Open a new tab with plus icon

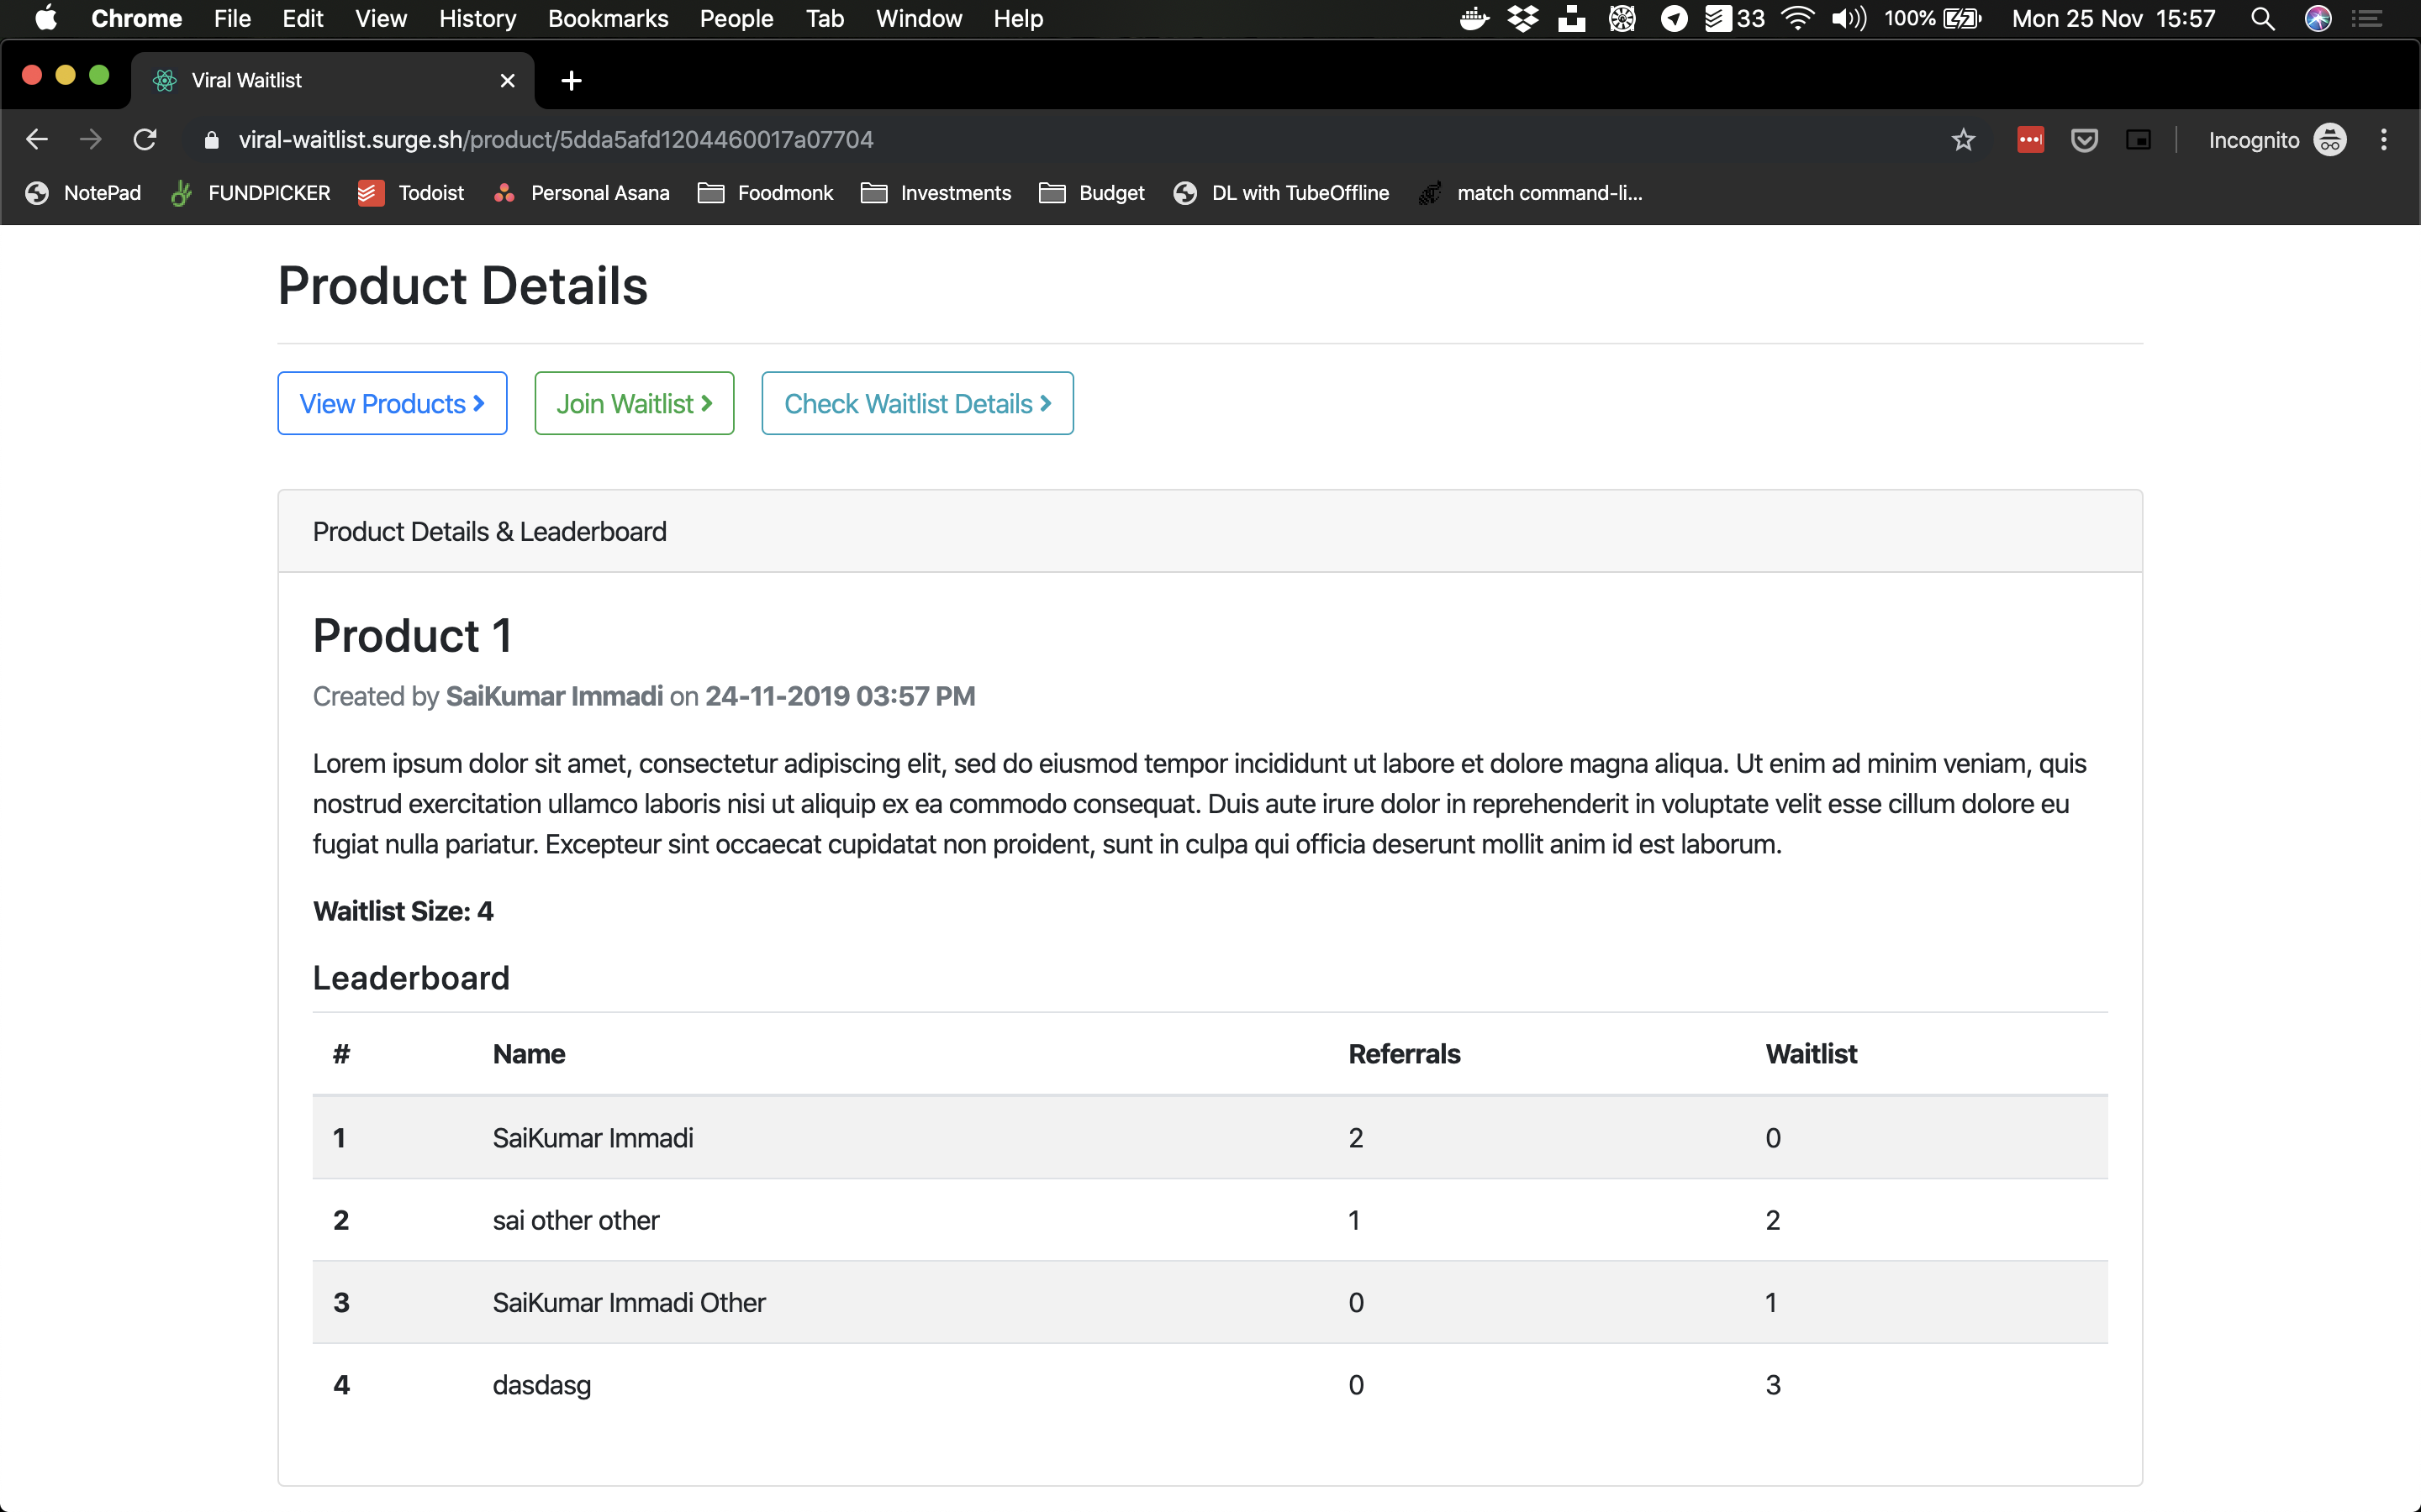point(572,81)
